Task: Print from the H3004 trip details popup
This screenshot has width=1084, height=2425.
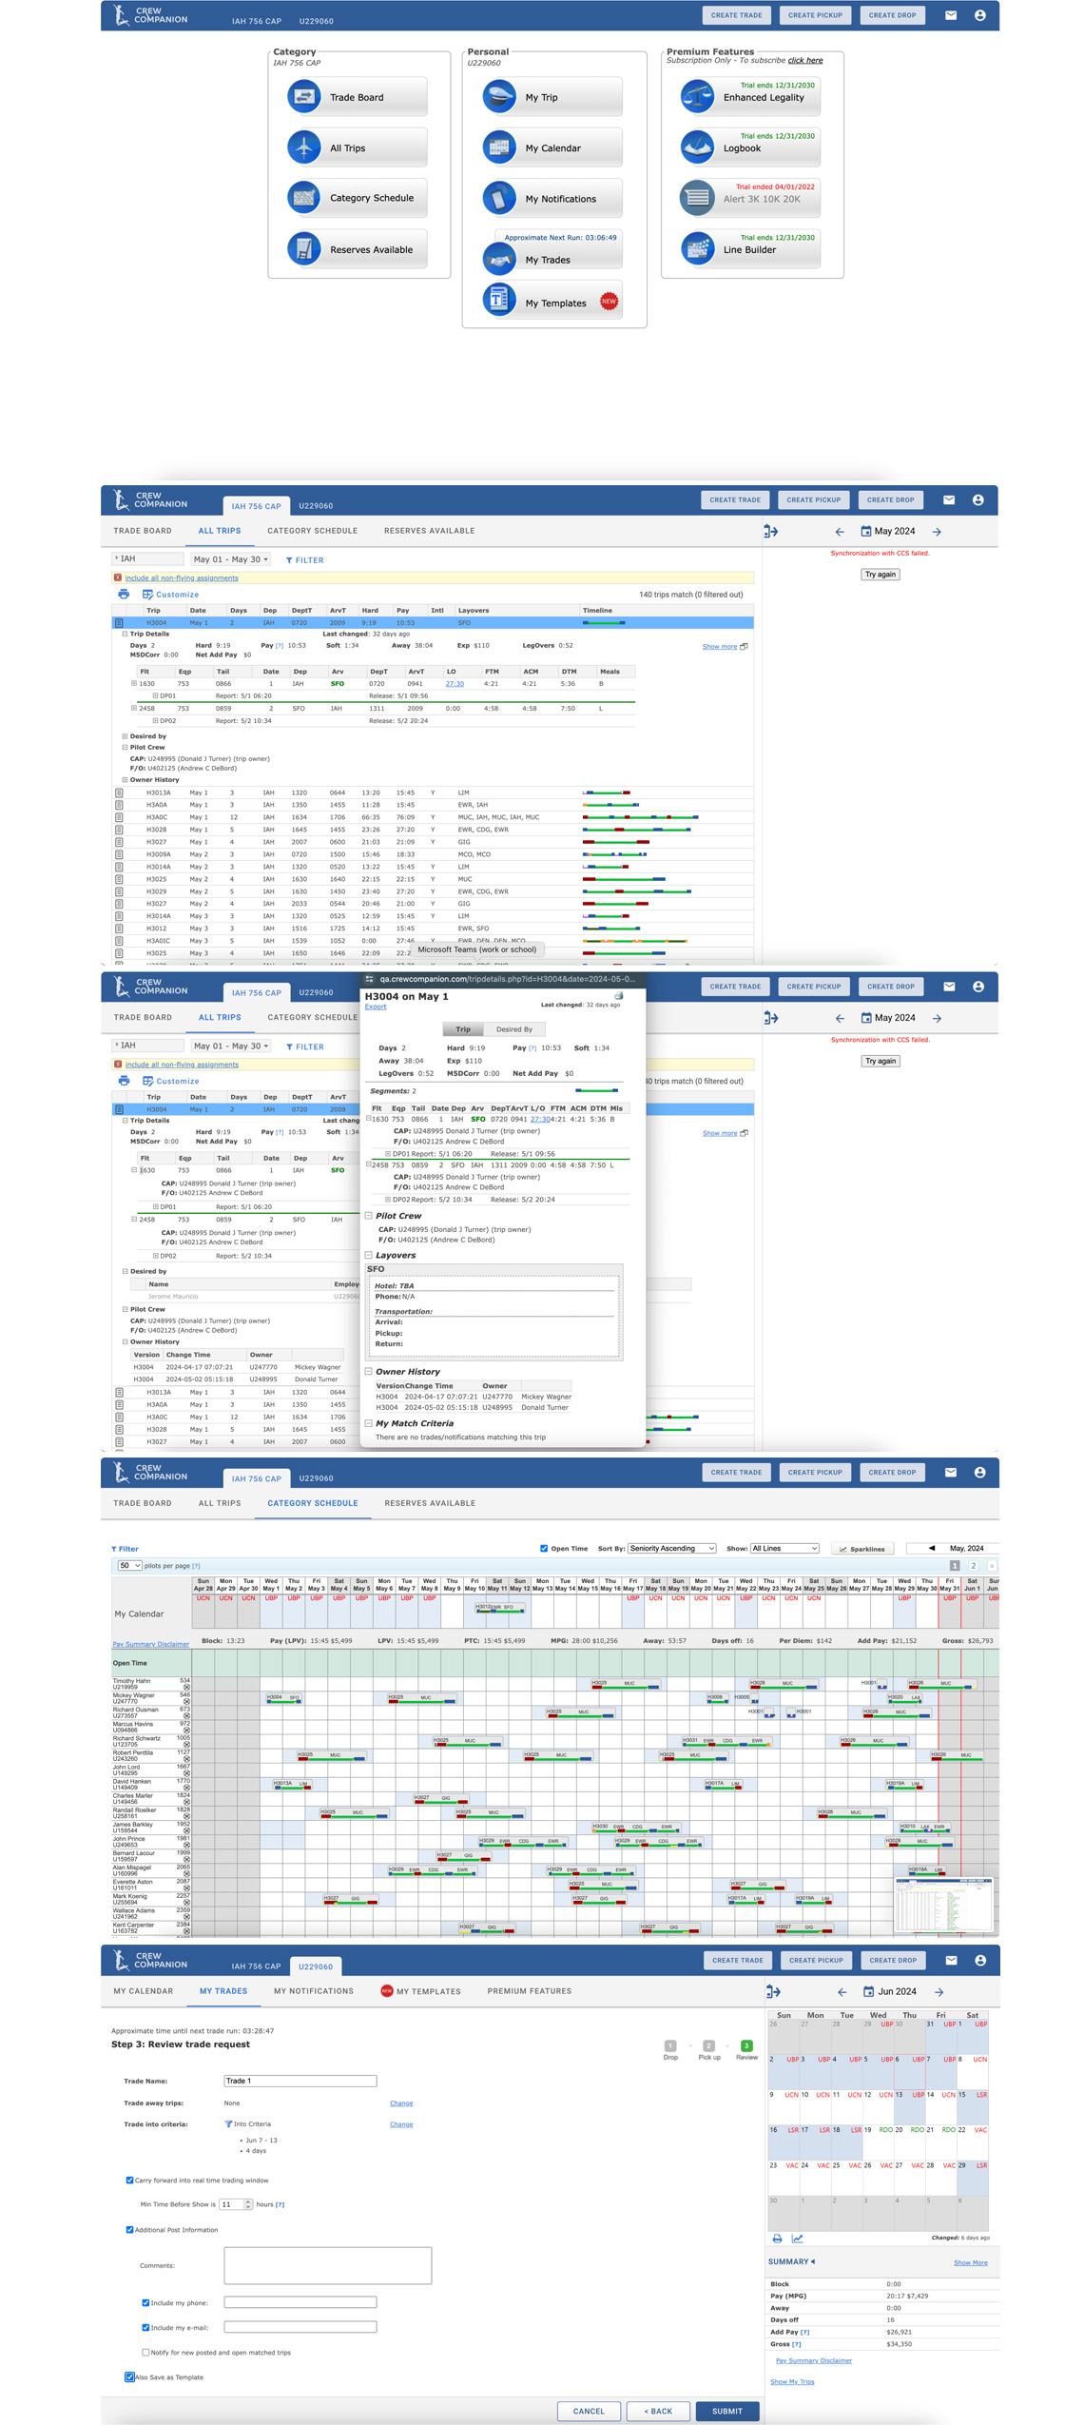Action: click(x=618, y=995)
